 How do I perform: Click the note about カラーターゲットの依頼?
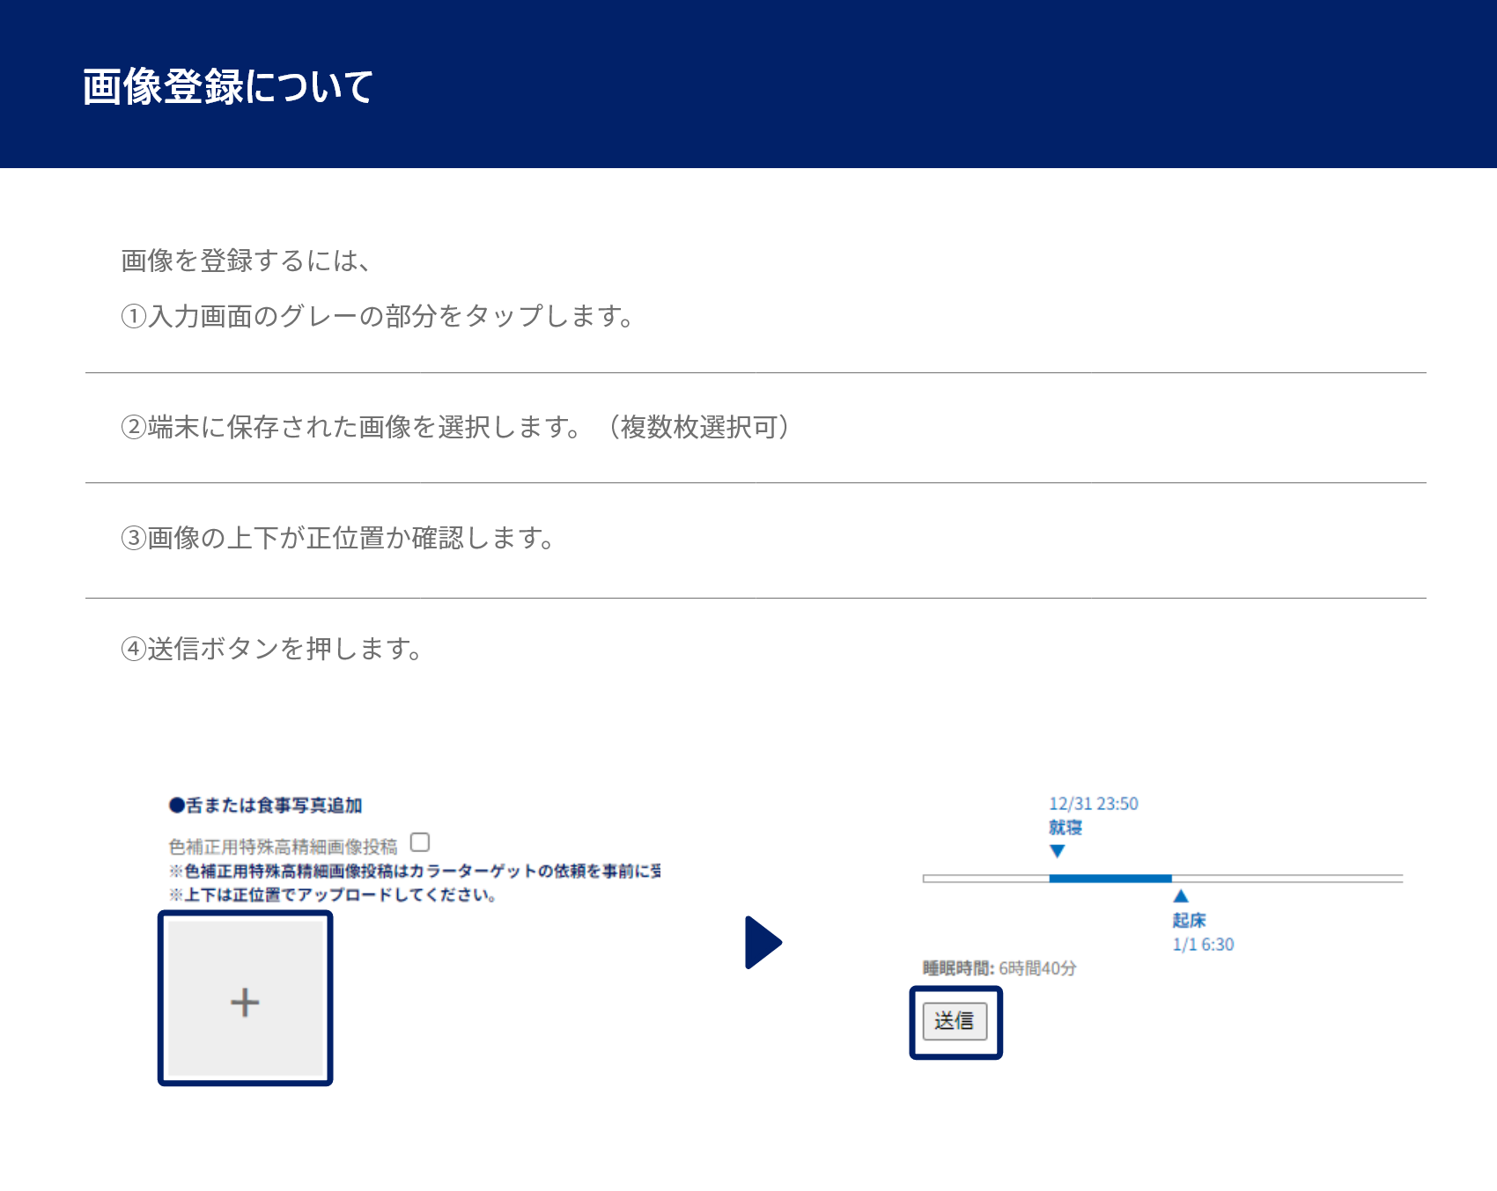pyautogui.click(x=415, y=871)
